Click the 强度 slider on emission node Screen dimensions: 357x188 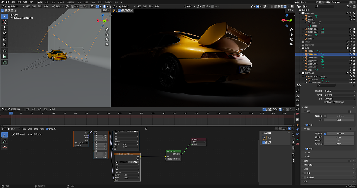click(x=173, y=159)
